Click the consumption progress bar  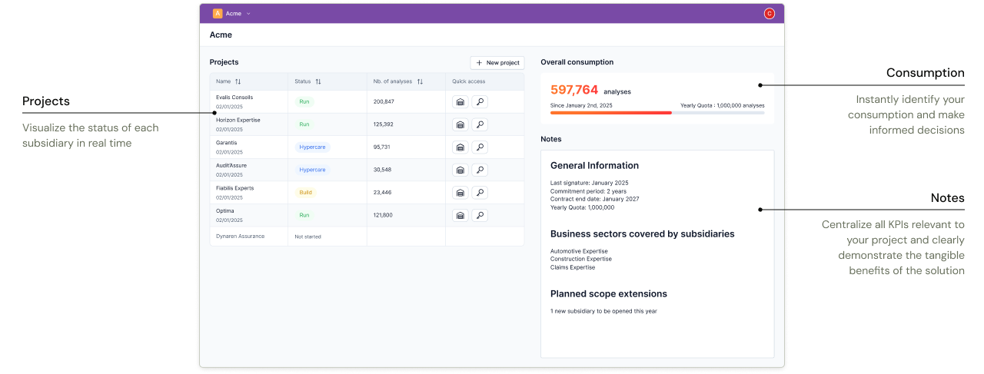click(x=657, y=112)
